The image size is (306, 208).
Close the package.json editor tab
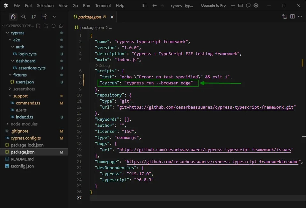(112, 17)
